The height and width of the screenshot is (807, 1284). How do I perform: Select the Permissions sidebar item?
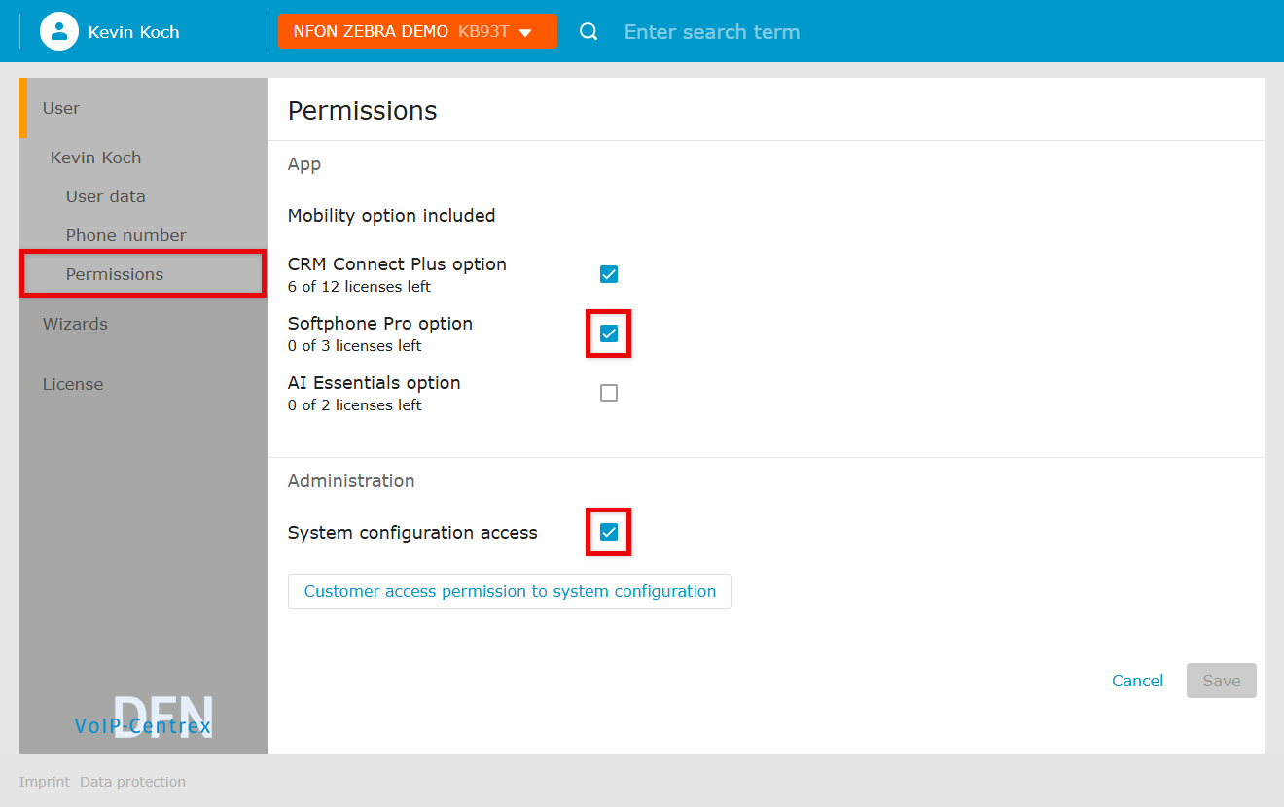[x=115, y=274]
